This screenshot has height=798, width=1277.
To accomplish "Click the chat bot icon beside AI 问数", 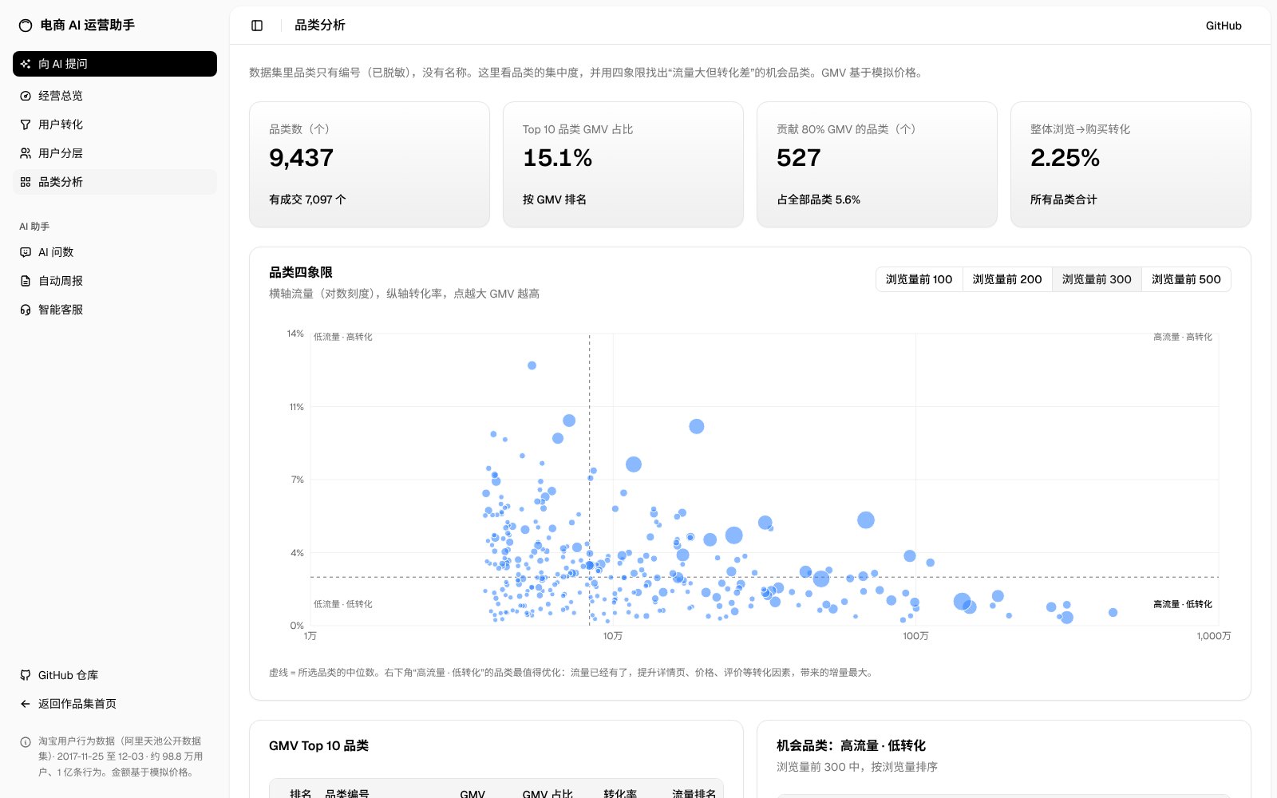I will 26,252.
